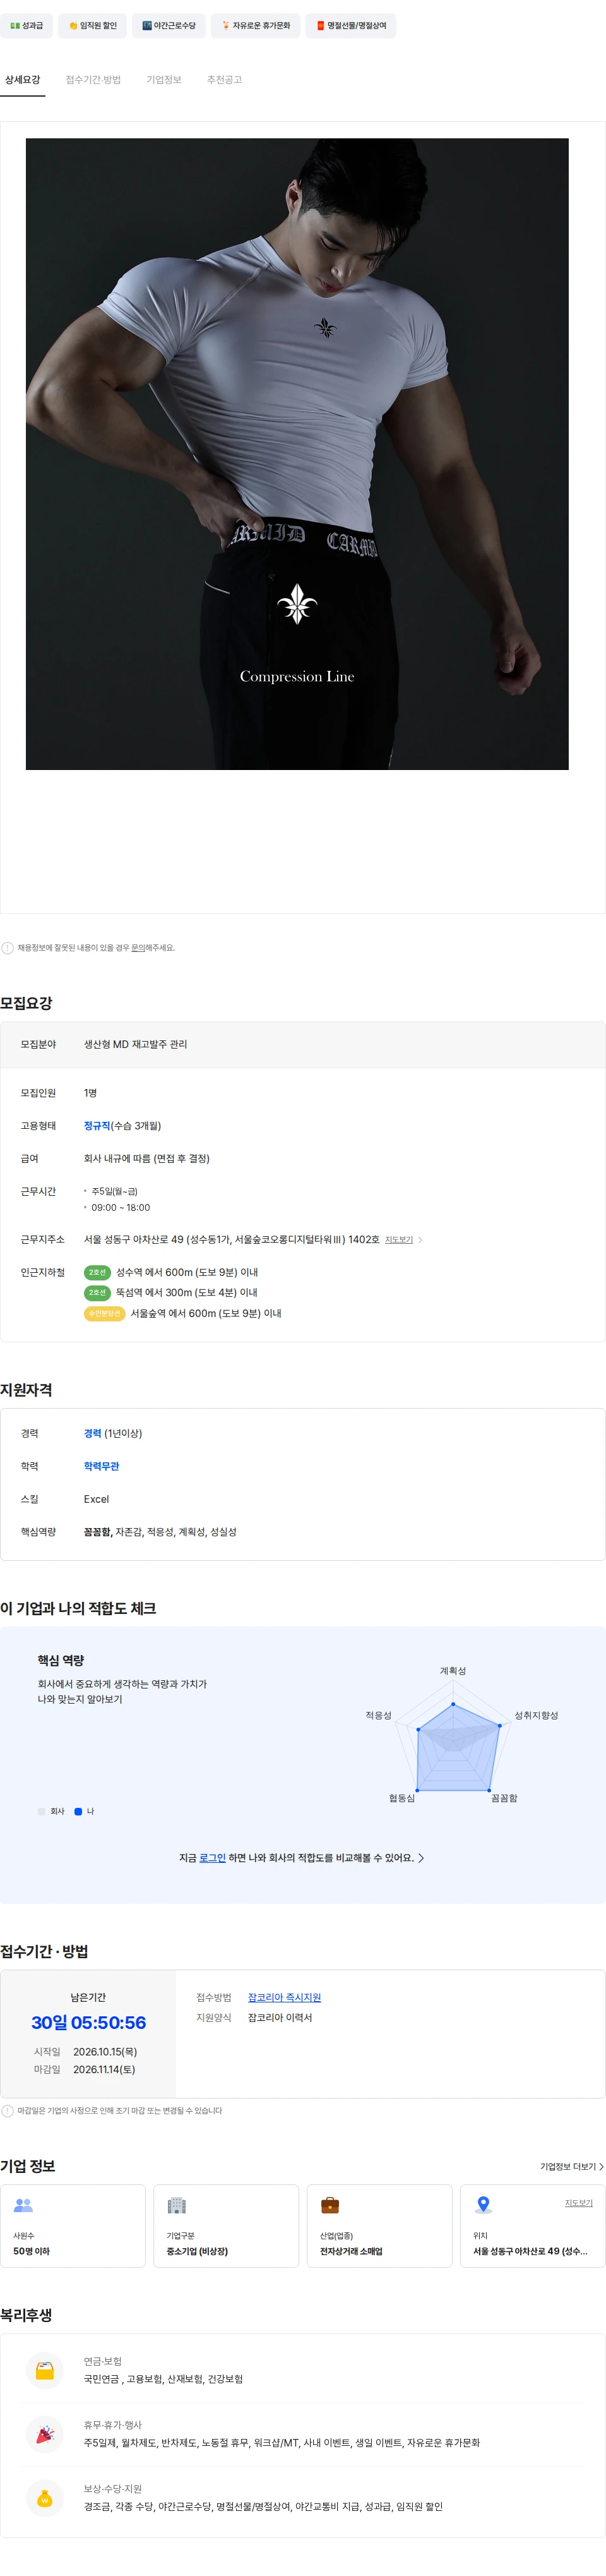This screenshot has height=2576, width=606.
Task: Select the 자유로운 휴가문화 benefit tag
Action: (256, 26)
